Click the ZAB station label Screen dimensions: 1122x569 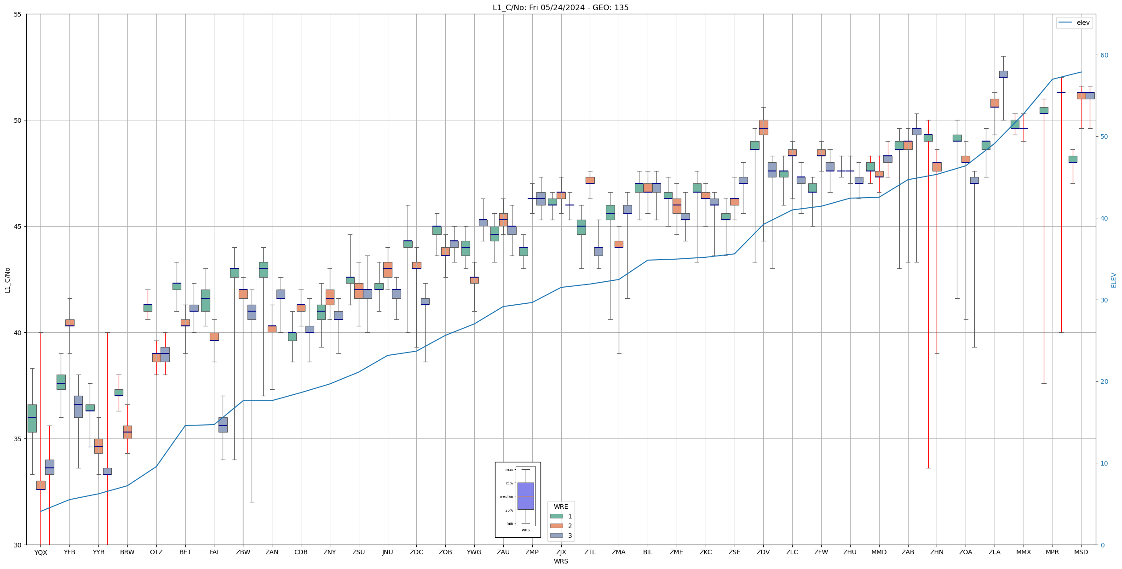pos(908,552)
